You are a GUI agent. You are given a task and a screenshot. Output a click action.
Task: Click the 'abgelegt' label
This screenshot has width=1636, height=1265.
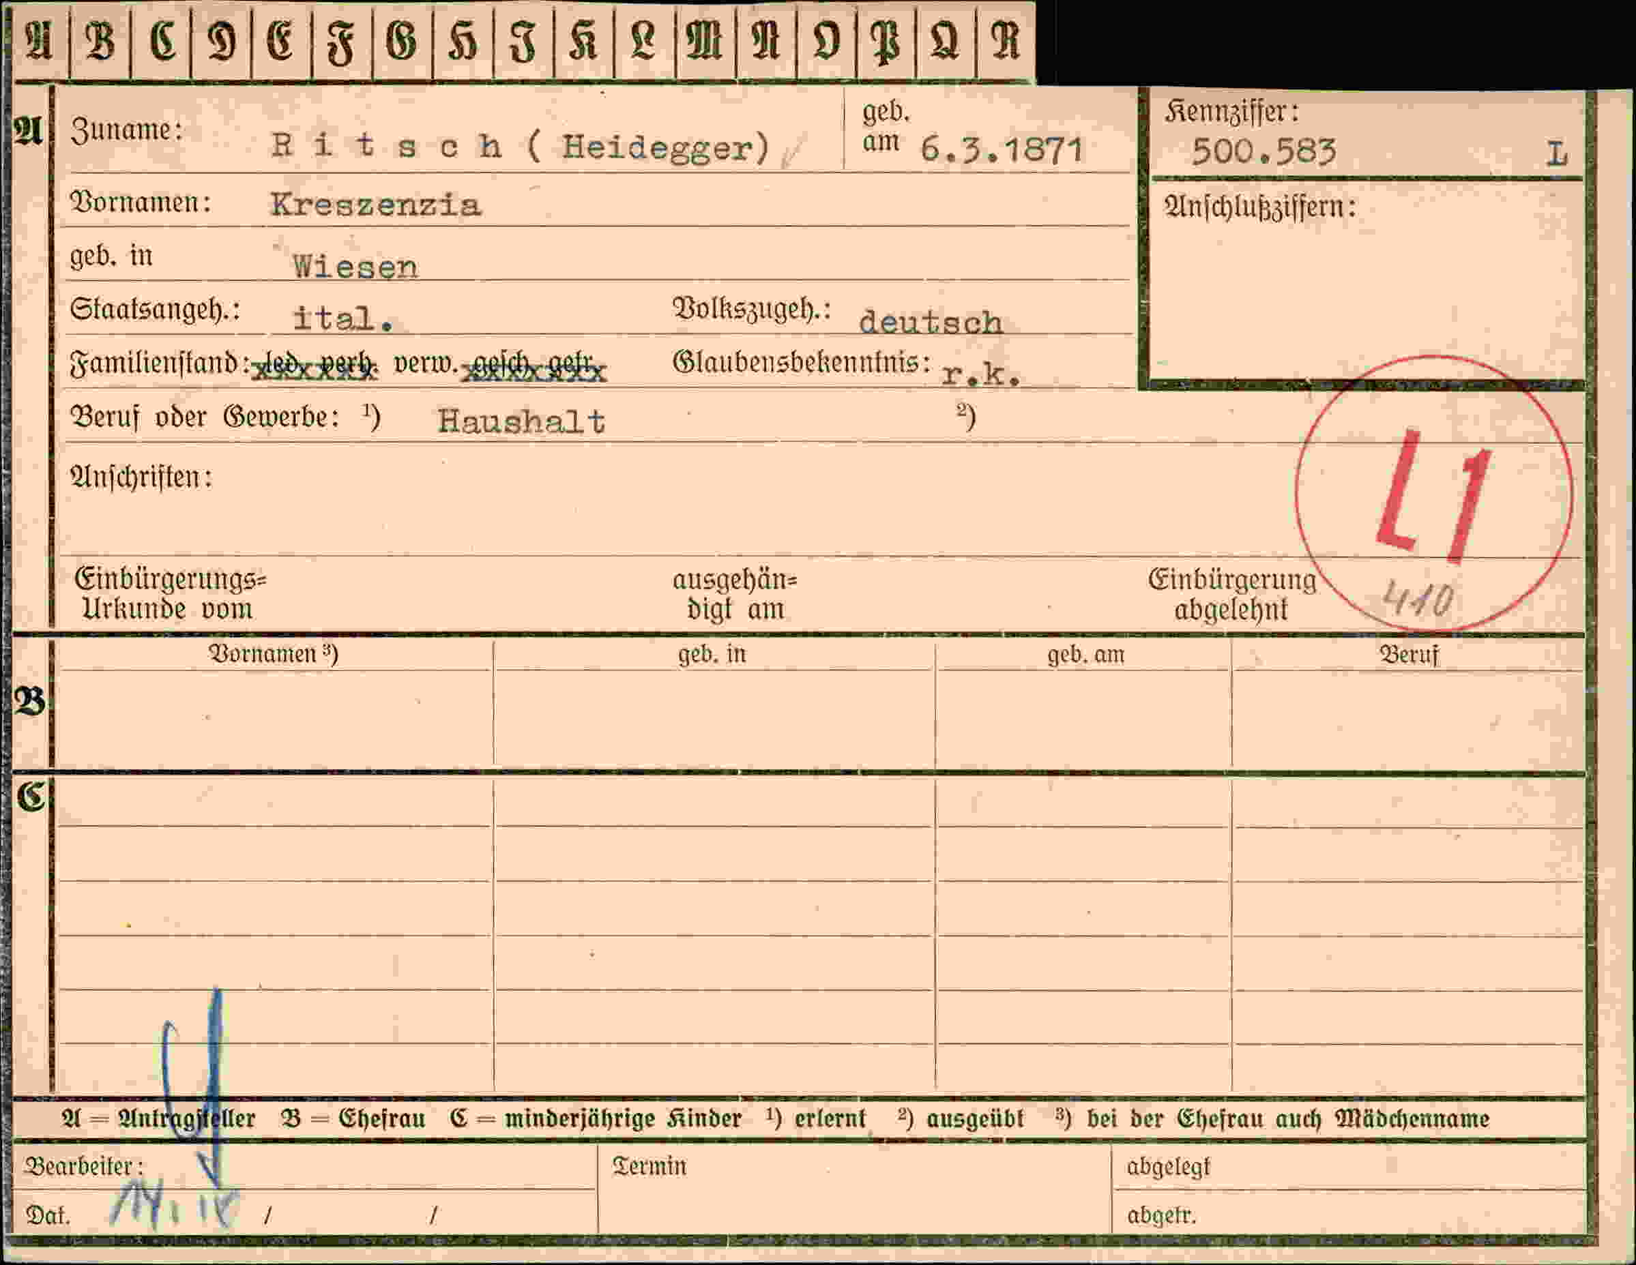(1169, 1167)
